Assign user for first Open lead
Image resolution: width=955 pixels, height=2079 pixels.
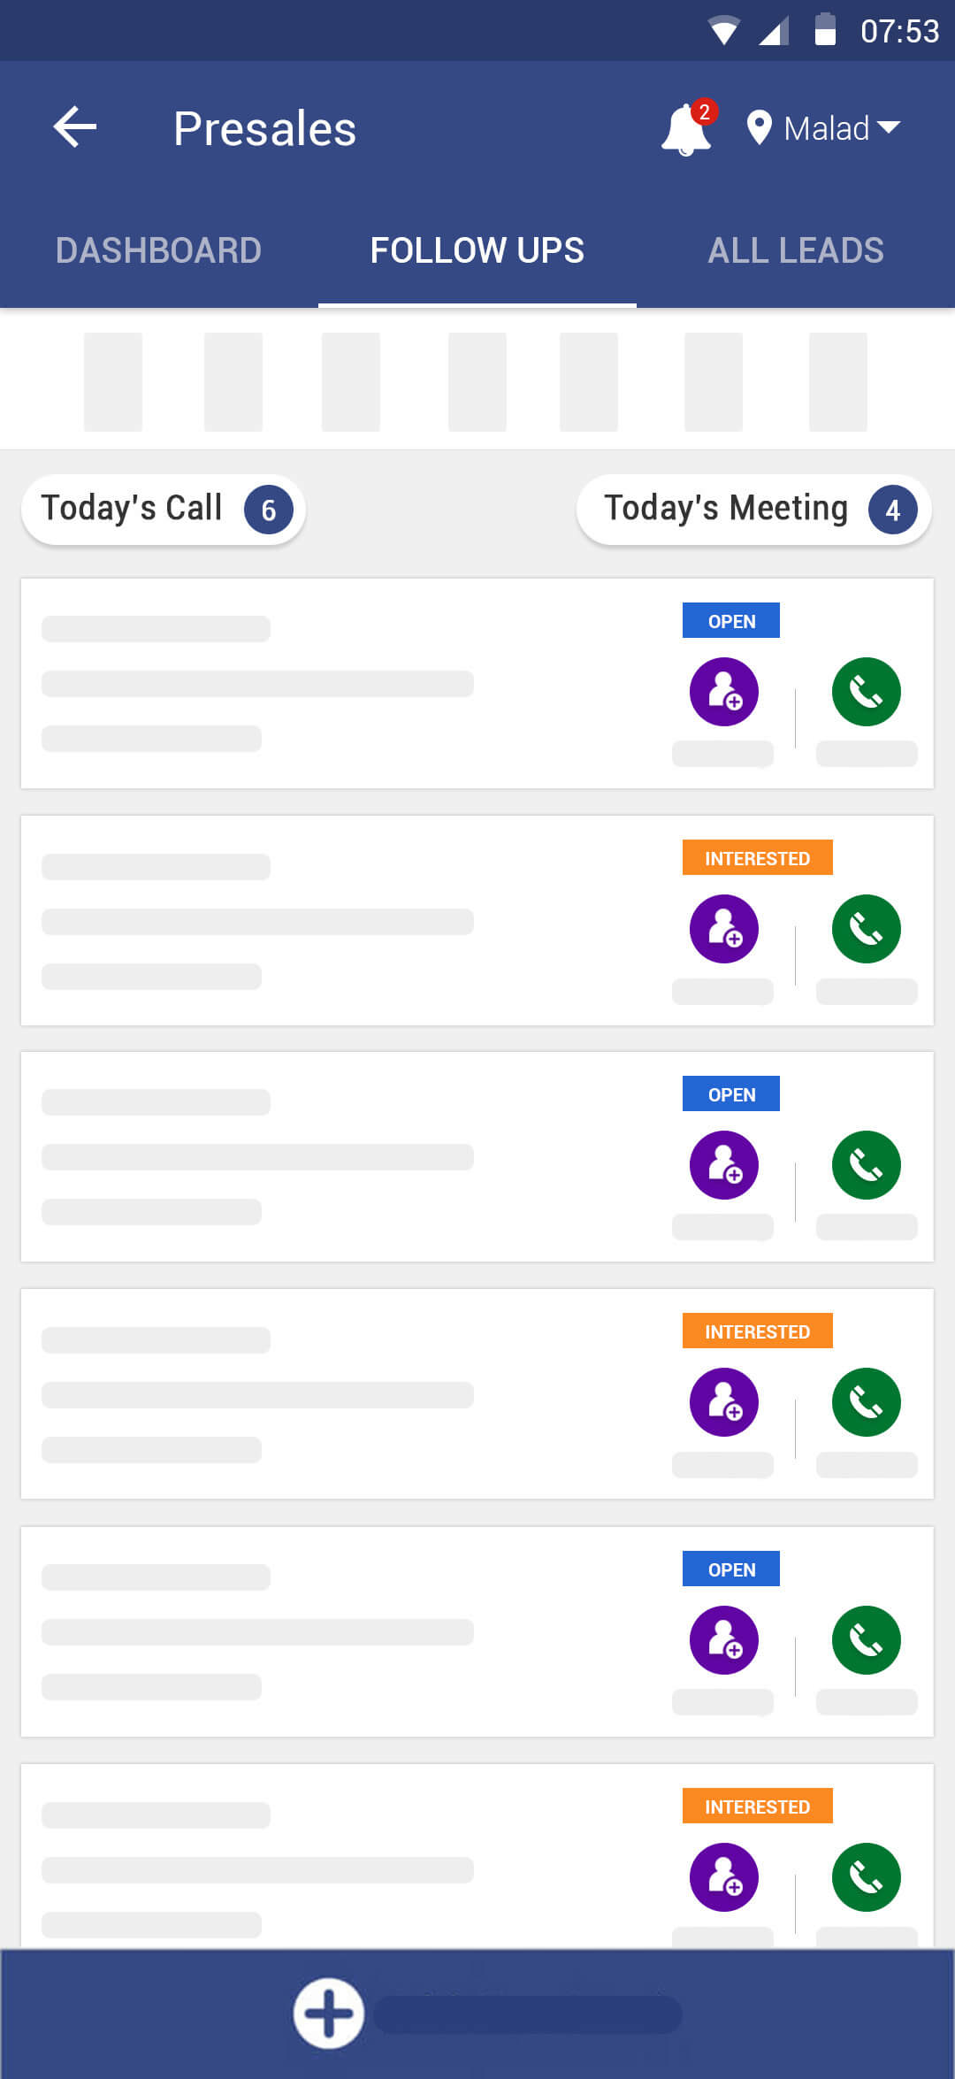click(x=723, y=692)
